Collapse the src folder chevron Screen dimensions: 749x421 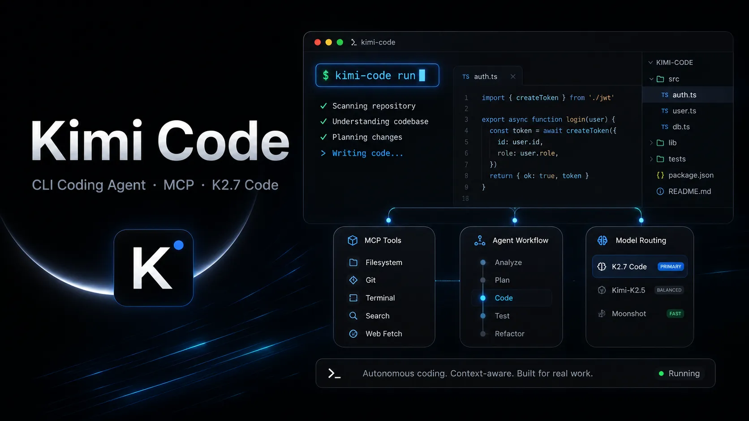651,79
